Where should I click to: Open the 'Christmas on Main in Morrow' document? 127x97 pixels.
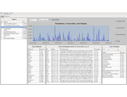[x=74, y=74]
